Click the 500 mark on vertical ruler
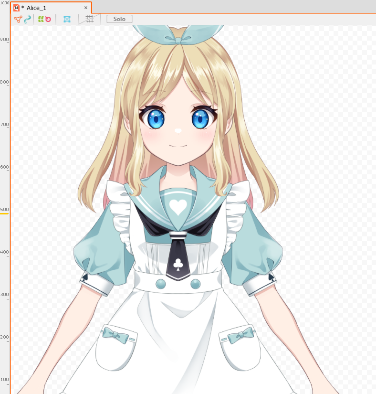Image resolution: width=376 pixels, height=394 pixels. tap(4, 210)
